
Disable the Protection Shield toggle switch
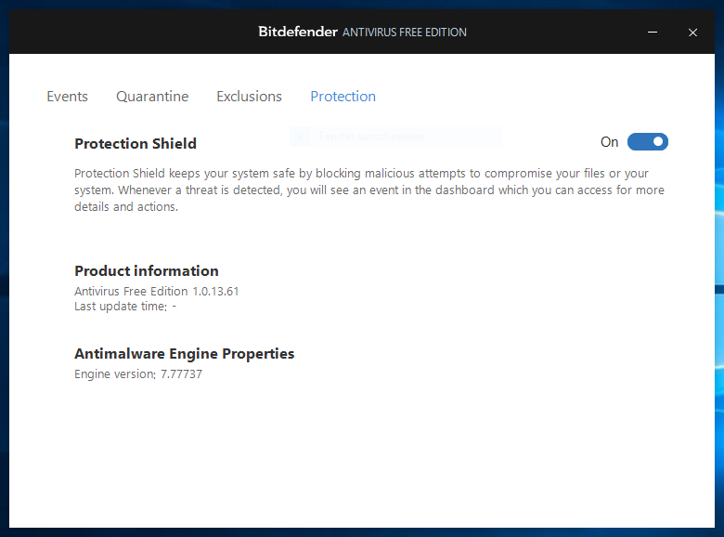pos(647,142)
